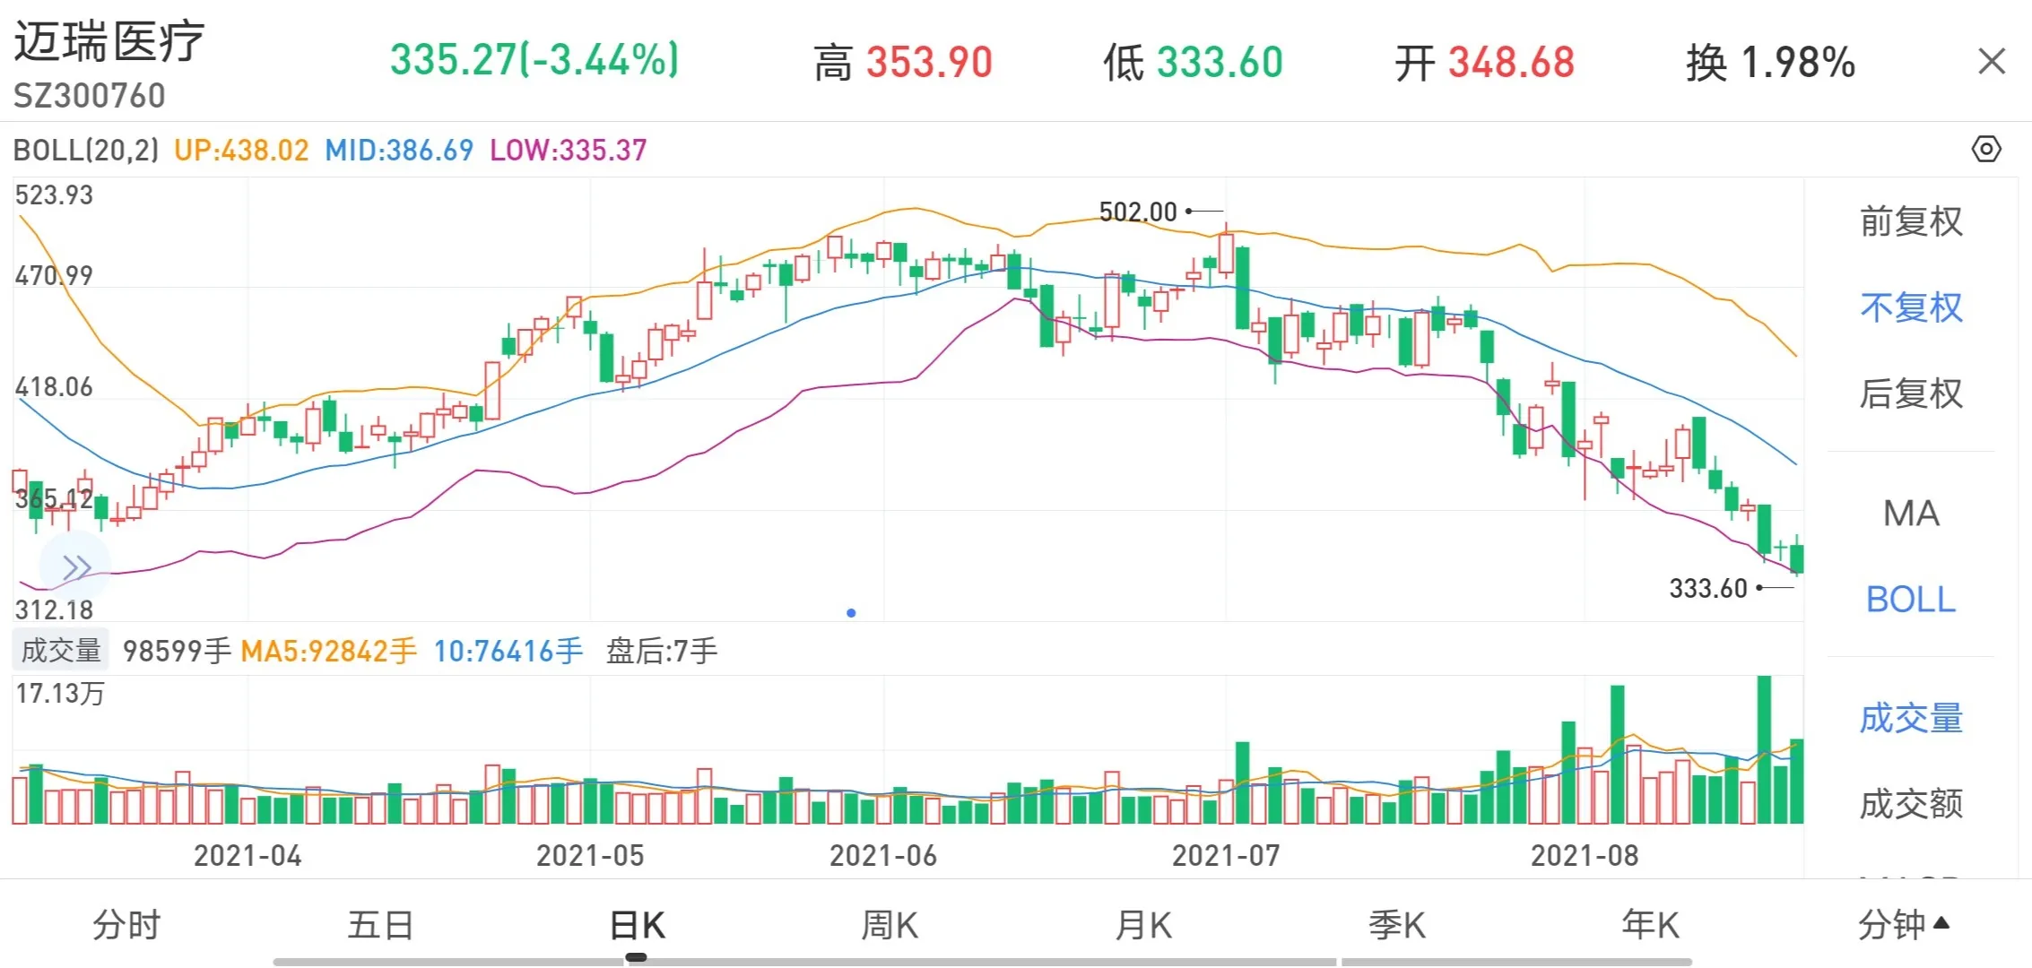2032x968 pixels.
Task: Open the 分时 intraday tab
Action: pyautogui.click(x=126, y=925)
